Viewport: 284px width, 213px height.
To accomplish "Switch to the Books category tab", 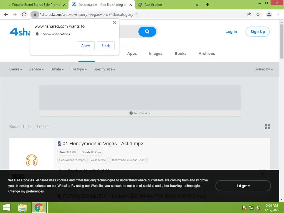I will tap(180, 54).
